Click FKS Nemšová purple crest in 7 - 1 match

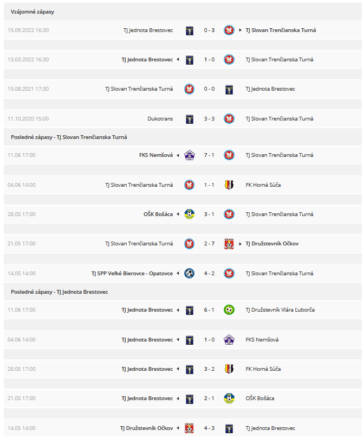(x=190, y=155)
